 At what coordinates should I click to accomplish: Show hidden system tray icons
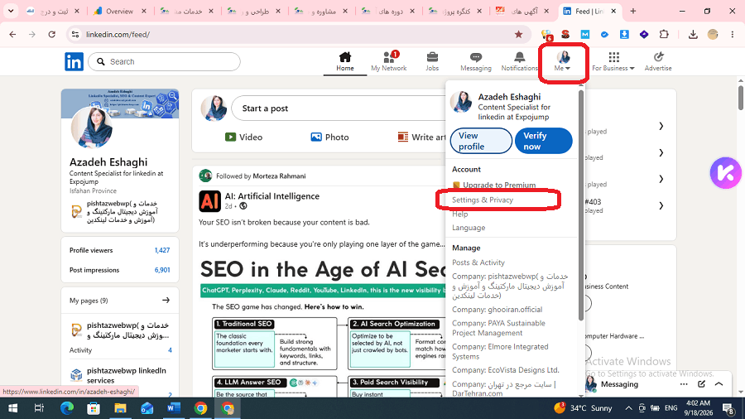(x=628, y=408)
